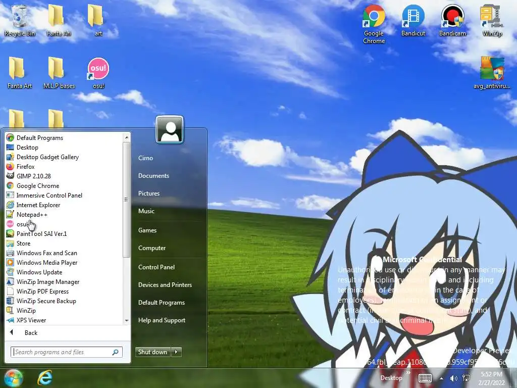The height and width of the screenshot is (388, 517).
Task: Click the XPS Viewer icon
Action: pos(10,320)
